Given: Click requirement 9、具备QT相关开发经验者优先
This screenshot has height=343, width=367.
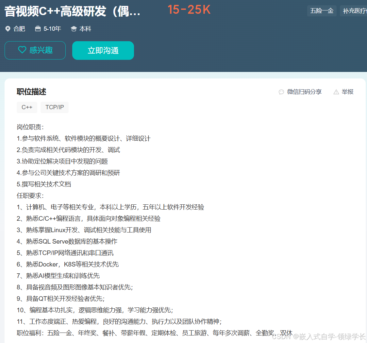Looking at the screenshot, I should tap(60, 299).
